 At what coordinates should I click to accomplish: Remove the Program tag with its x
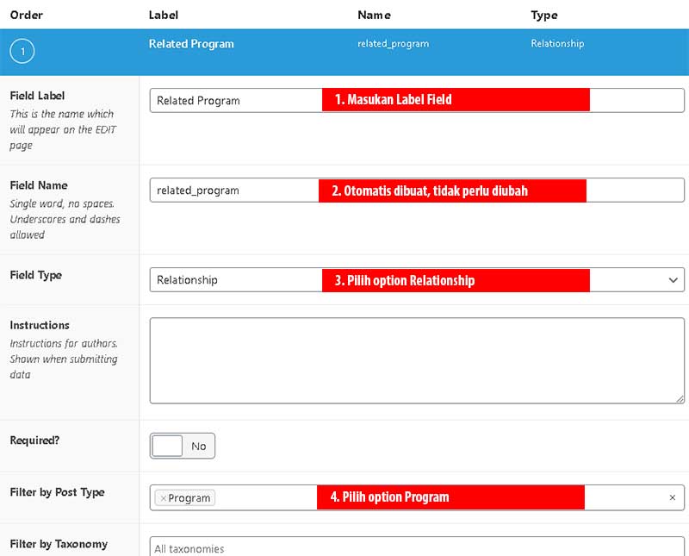coord(163,498)
